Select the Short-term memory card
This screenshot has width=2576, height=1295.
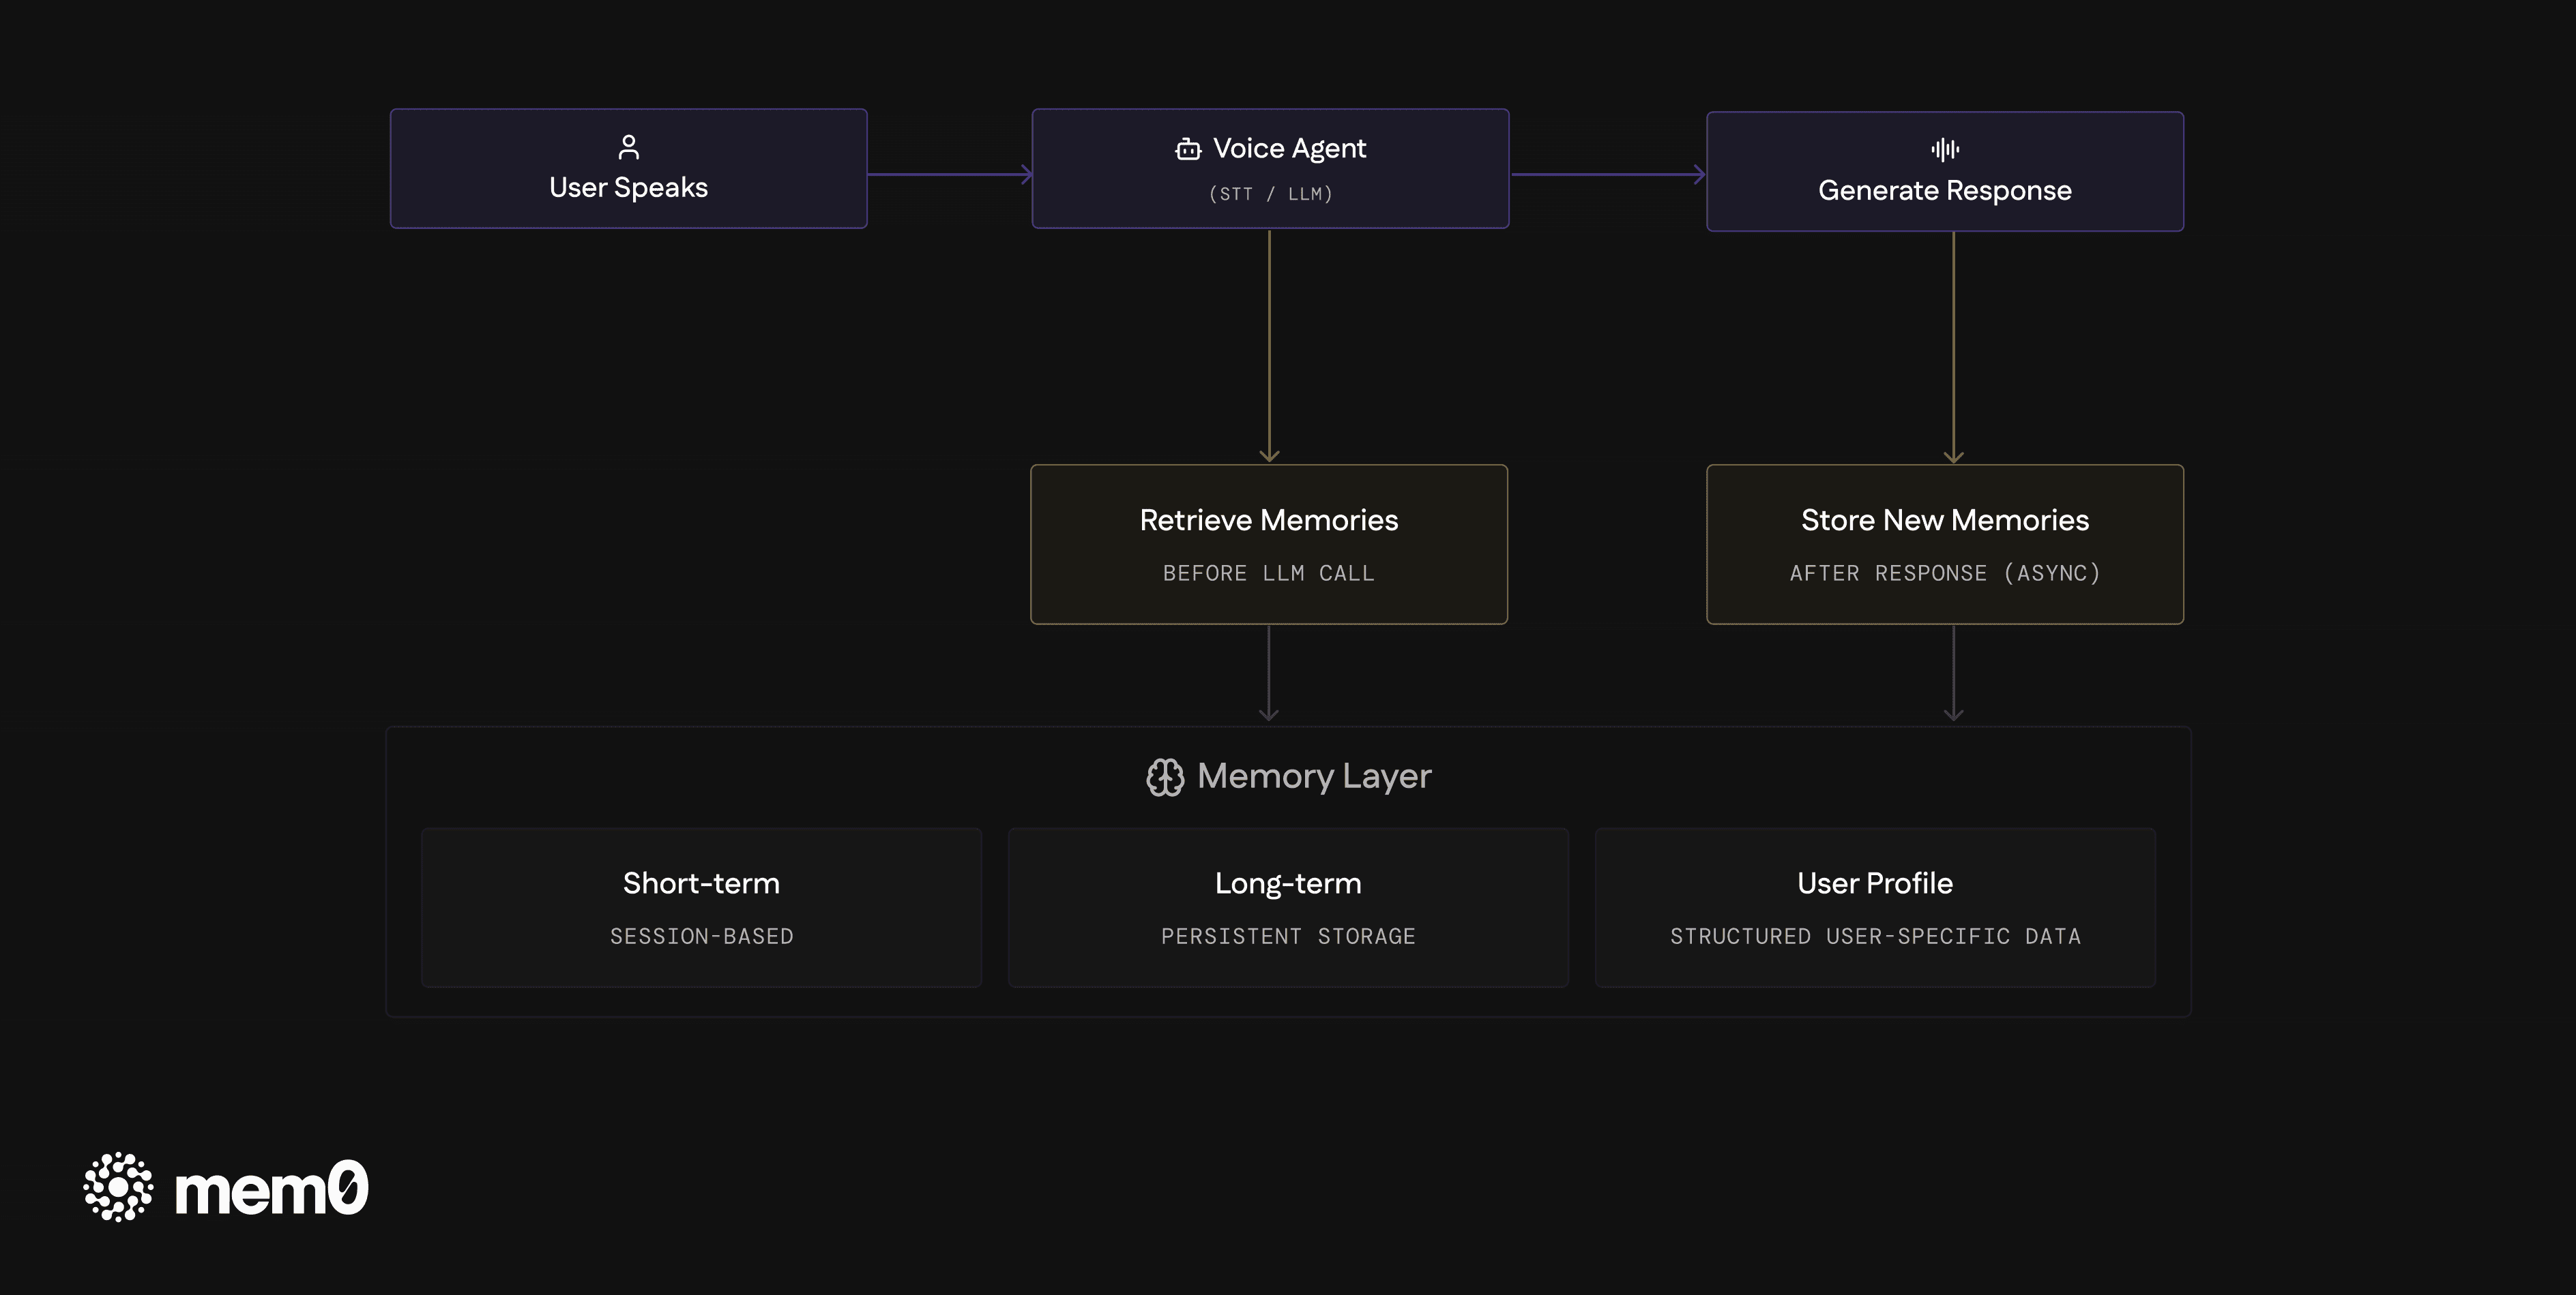click(x=701, y=907)
